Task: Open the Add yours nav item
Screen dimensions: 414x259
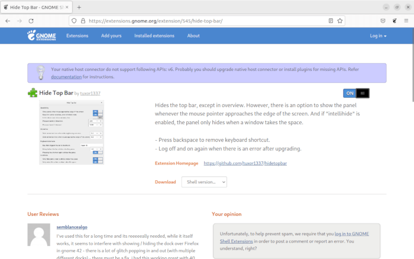Action: tap(111, 35)
